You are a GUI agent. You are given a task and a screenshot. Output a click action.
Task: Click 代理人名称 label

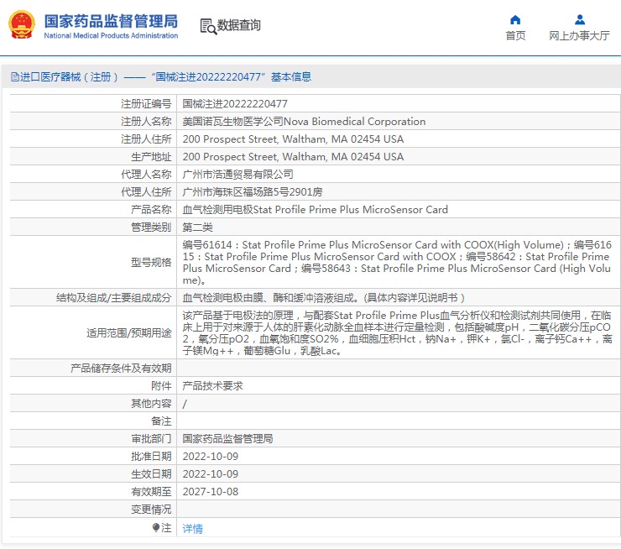[x=146, y=175]
